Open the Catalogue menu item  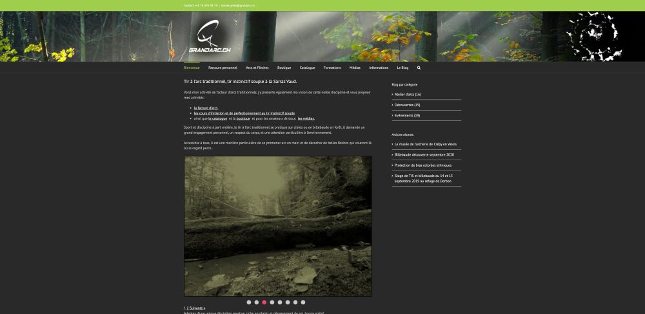(x=307, y=68)
